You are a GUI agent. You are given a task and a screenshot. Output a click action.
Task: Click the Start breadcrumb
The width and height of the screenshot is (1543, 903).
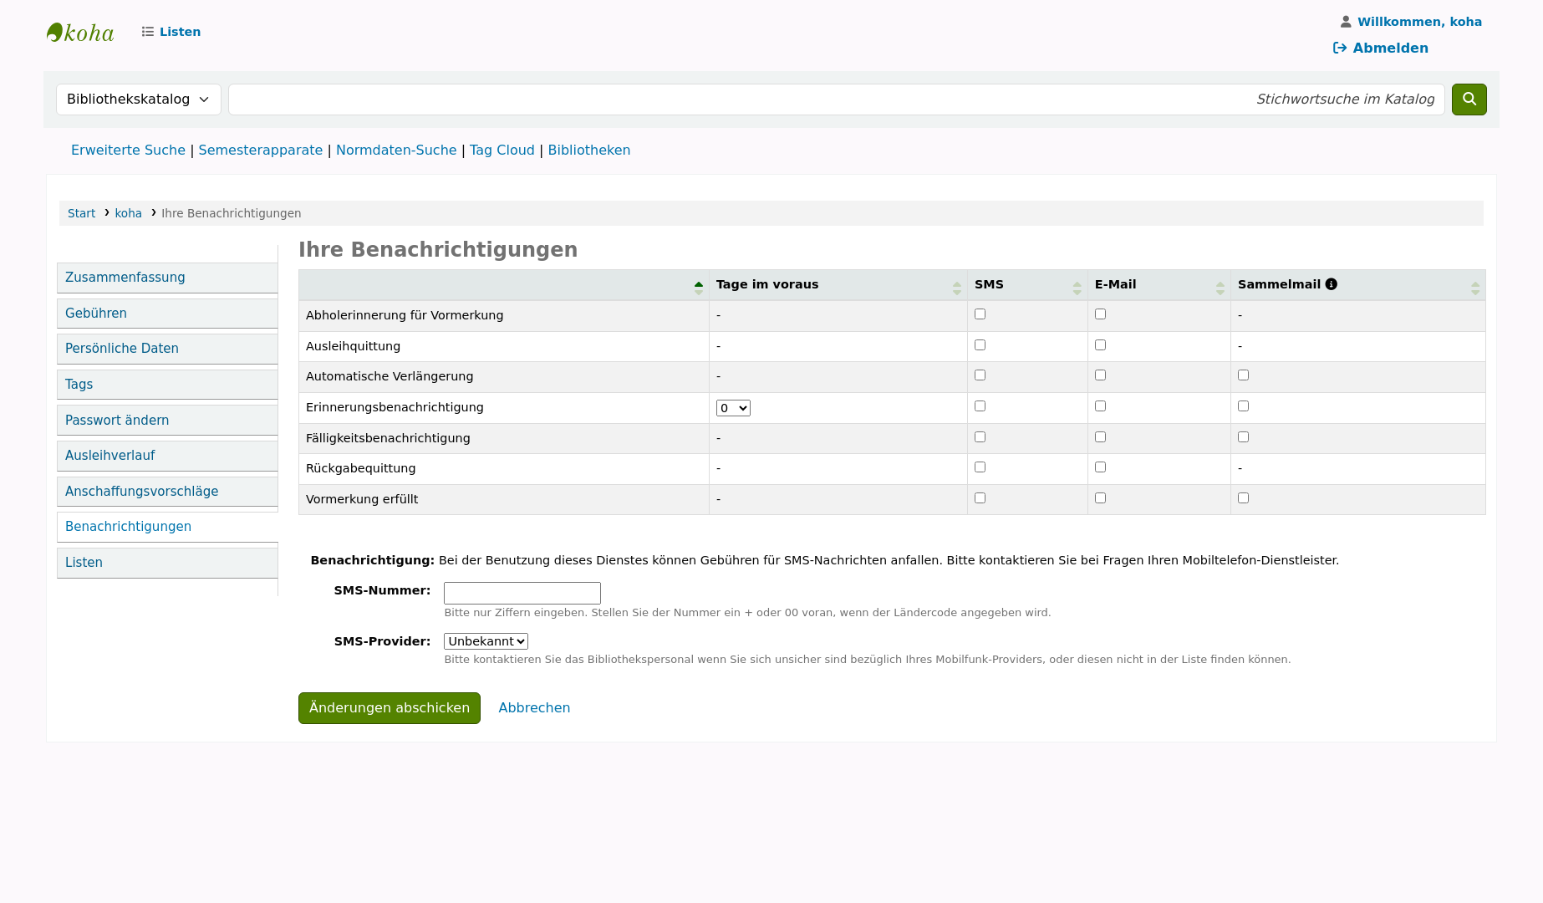point(81,213)
